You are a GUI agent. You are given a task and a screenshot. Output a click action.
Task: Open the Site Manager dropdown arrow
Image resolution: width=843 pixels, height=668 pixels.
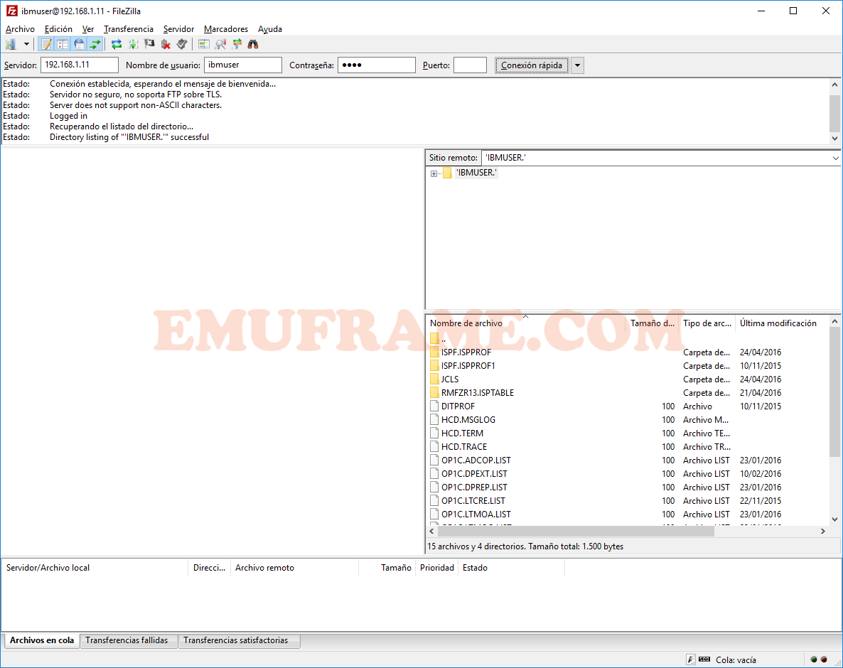pyautogui.click(x=26, y=44)
